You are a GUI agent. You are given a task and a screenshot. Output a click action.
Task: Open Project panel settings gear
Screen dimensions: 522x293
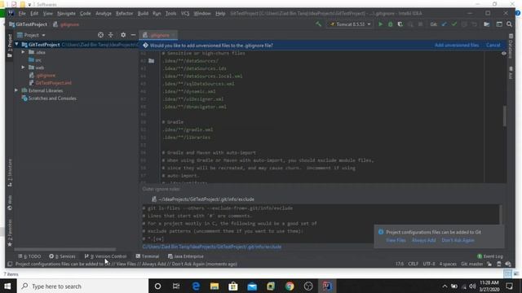click(123, 35)
